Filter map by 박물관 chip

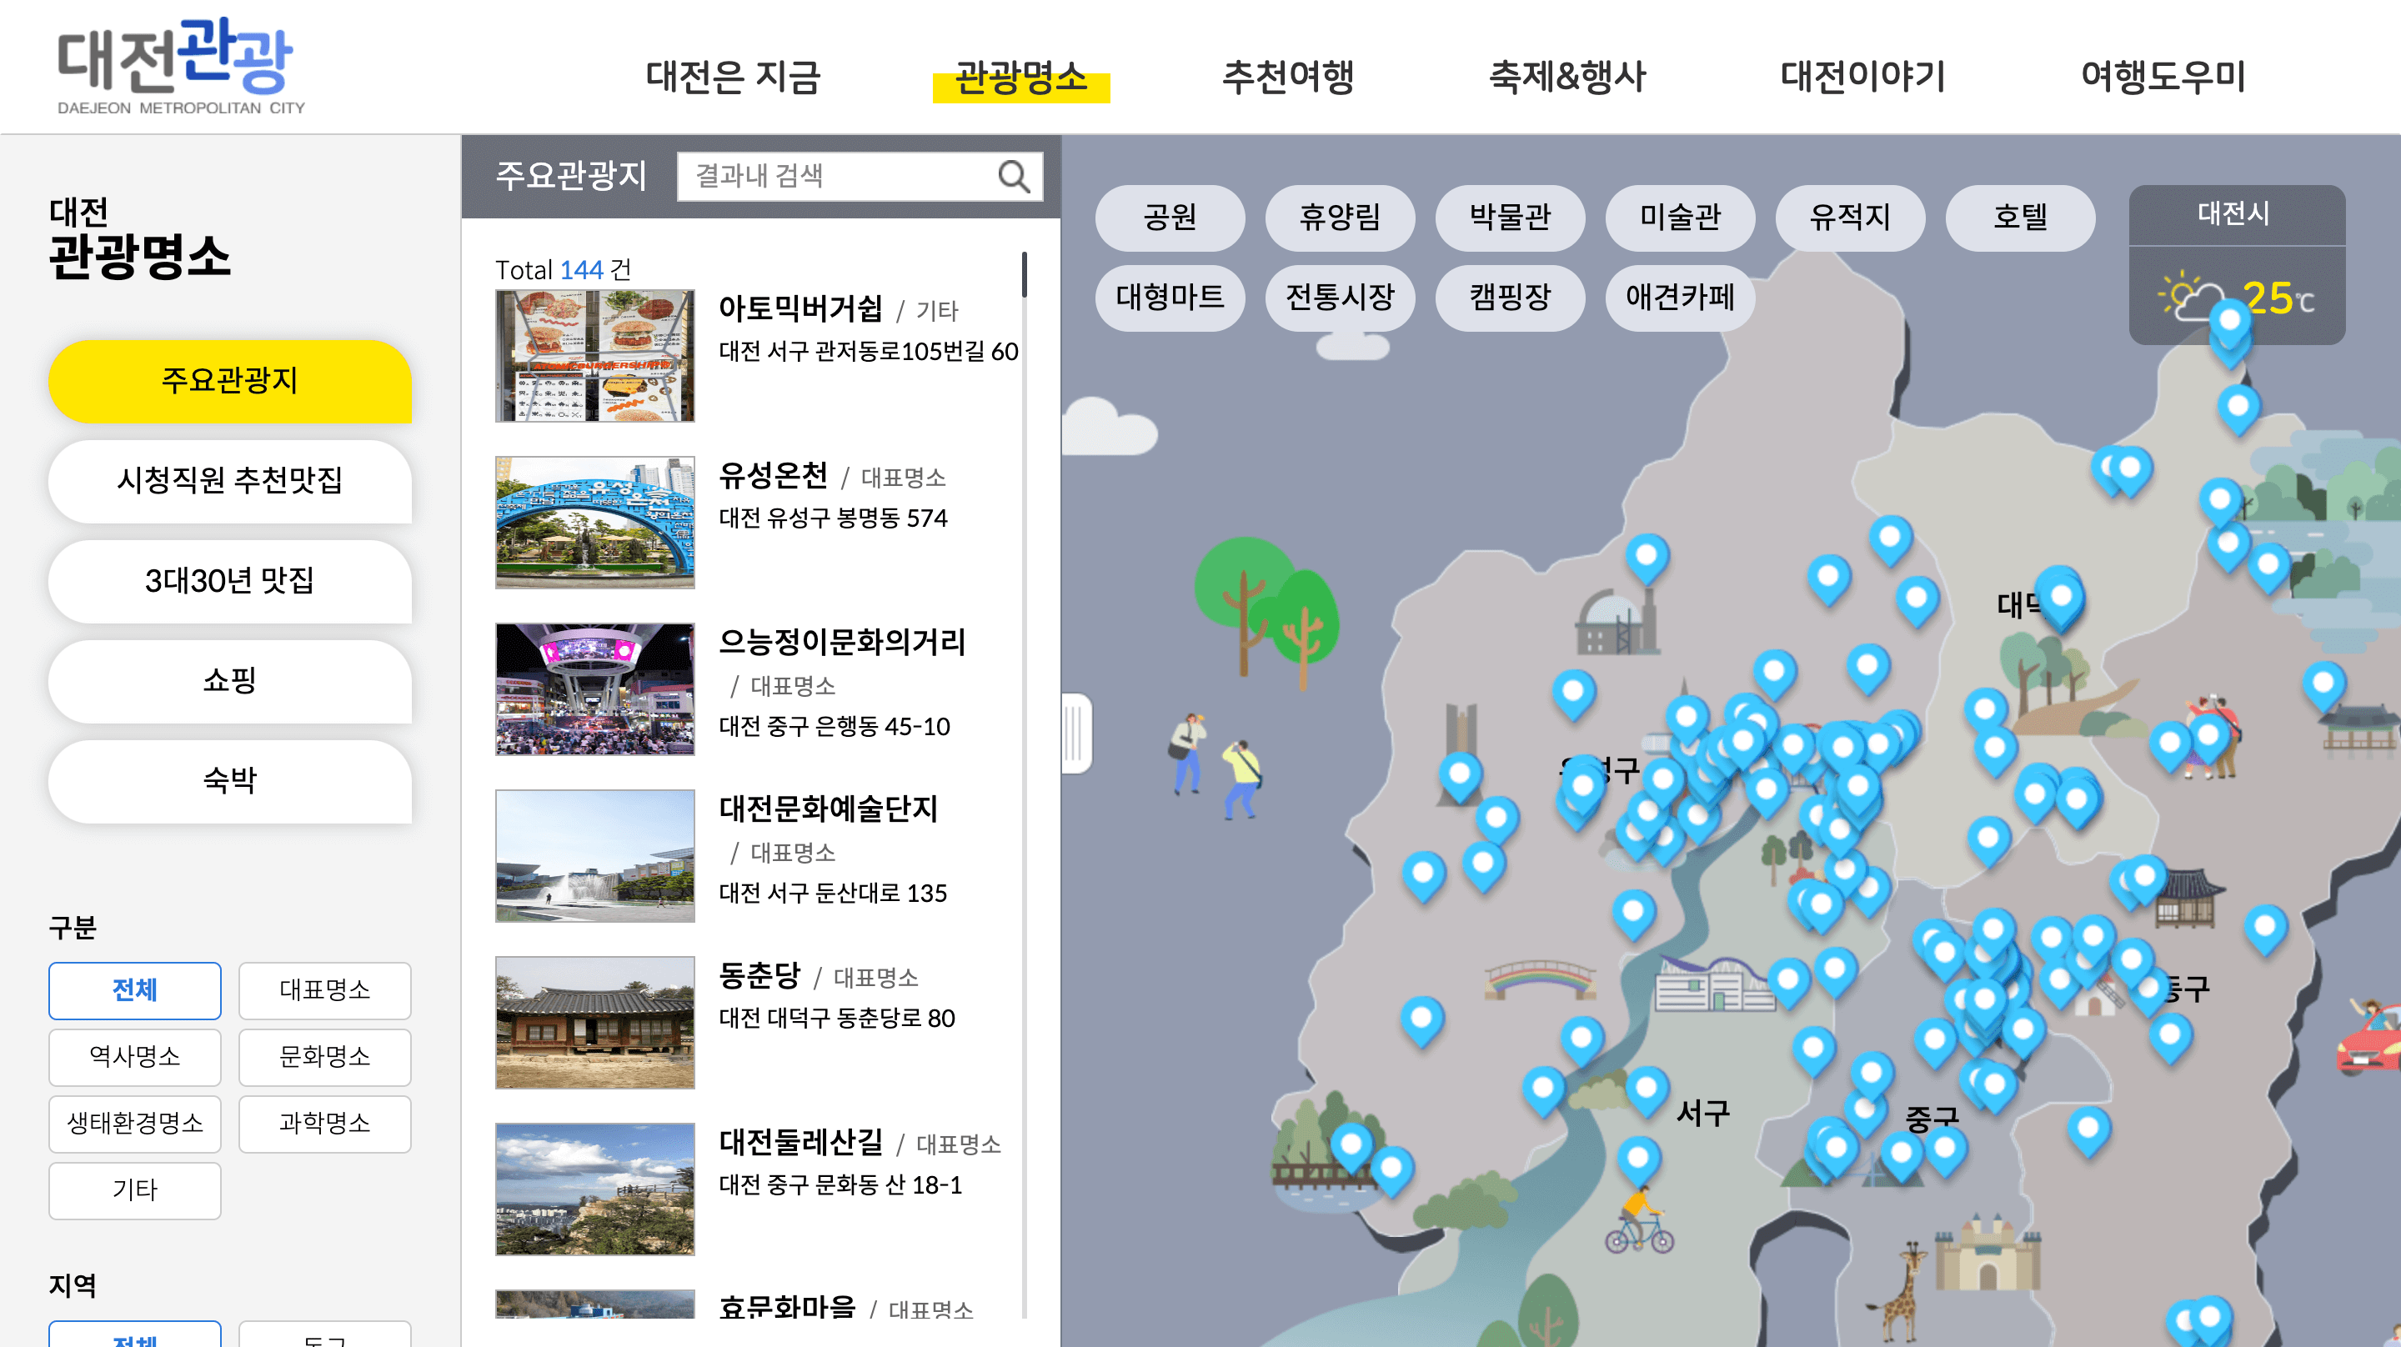pos(1509,218)
